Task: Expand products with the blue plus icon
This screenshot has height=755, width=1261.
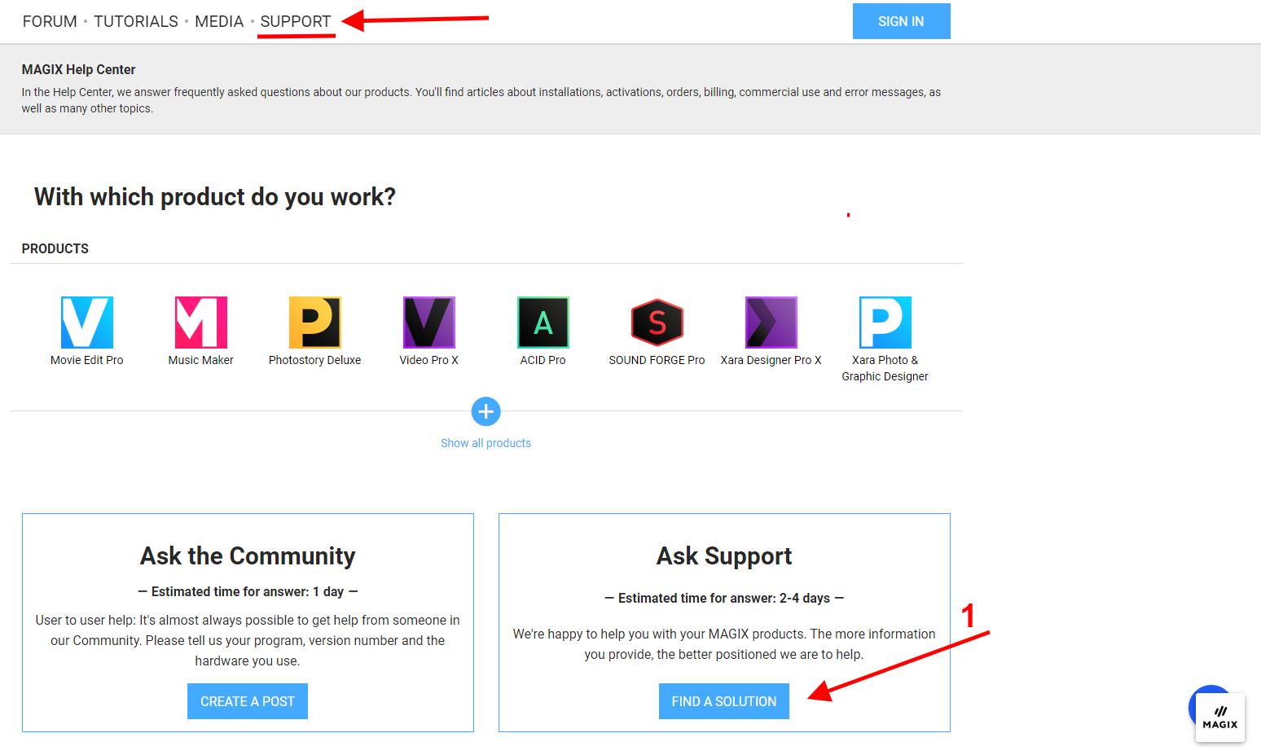Action: click(x=486, y=411)
